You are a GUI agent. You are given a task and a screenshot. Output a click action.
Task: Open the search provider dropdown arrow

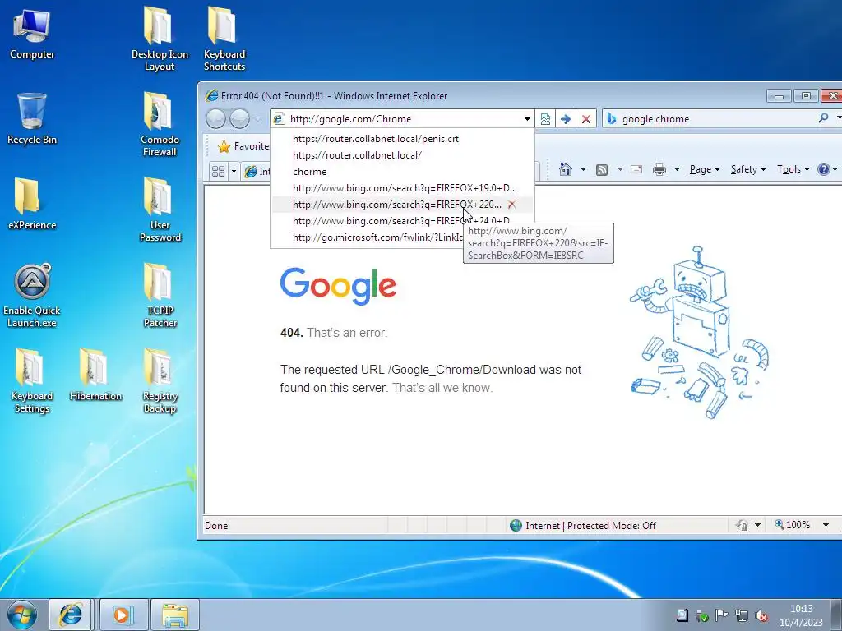click(838, 118)
